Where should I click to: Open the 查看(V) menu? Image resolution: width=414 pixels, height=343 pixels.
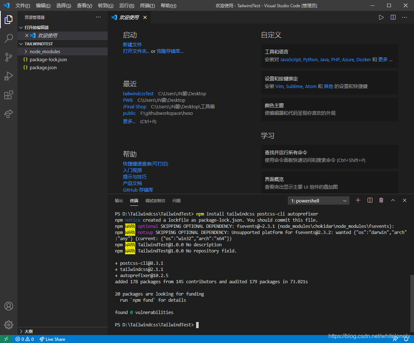pyautogui.click(x=84, y=5)
